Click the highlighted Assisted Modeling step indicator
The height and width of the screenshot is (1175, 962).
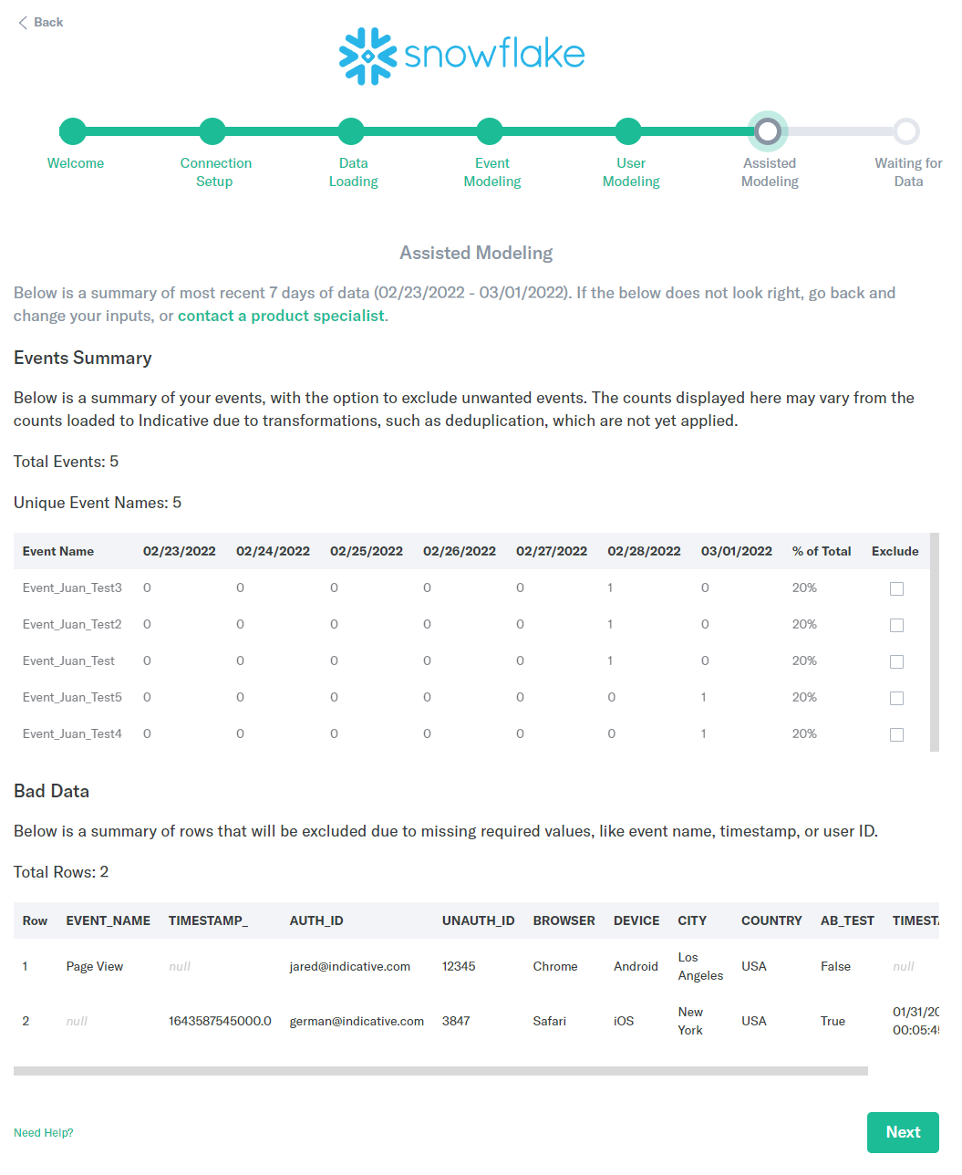click(x=768, y=130)
